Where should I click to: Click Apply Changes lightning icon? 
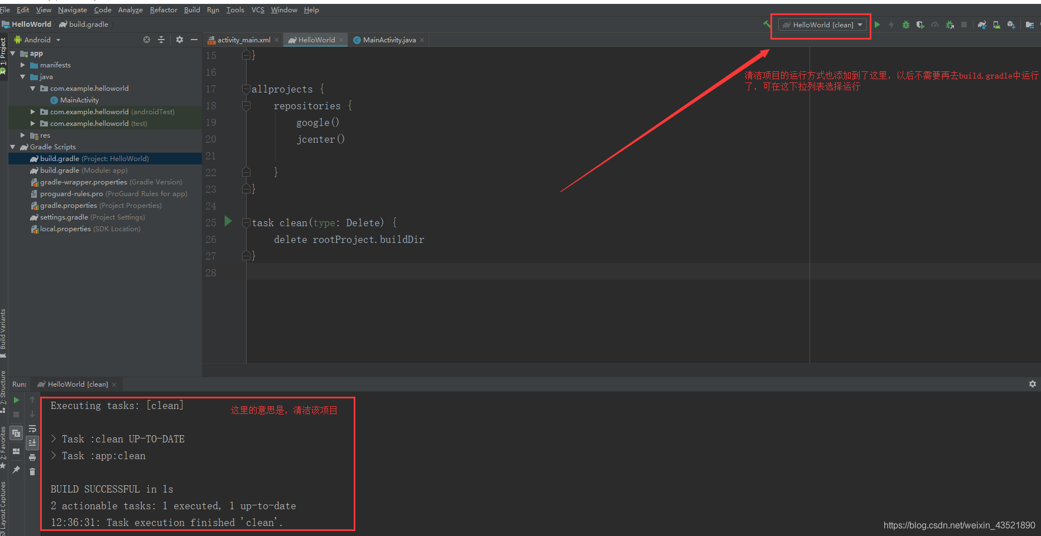(891, 25)
